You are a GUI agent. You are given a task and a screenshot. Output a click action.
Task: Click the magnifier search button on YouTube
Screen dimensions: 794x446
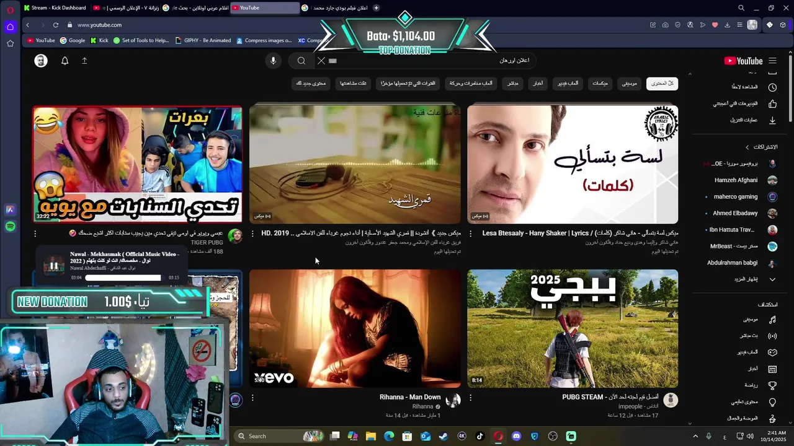301,61
